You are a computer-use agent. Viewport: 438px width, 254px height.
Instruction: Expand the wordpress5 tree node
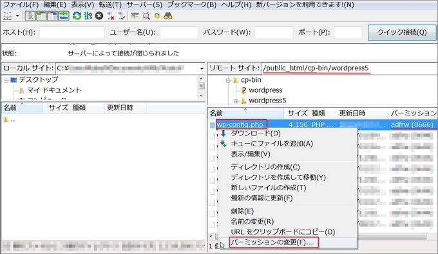tap(236, 101)
